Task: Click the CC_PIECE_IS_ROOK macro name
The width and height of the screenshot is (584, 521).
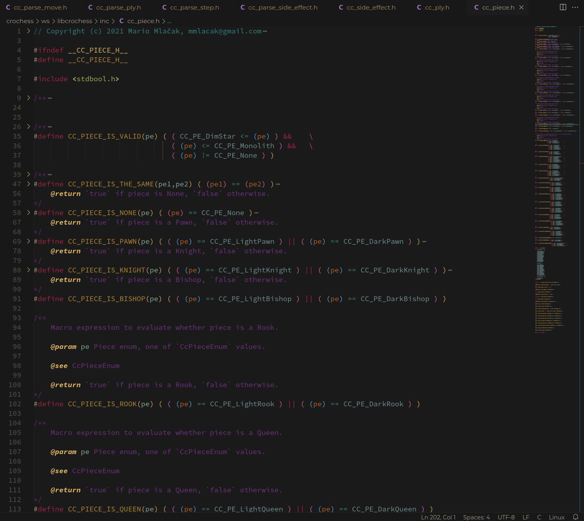Action: 102,404
